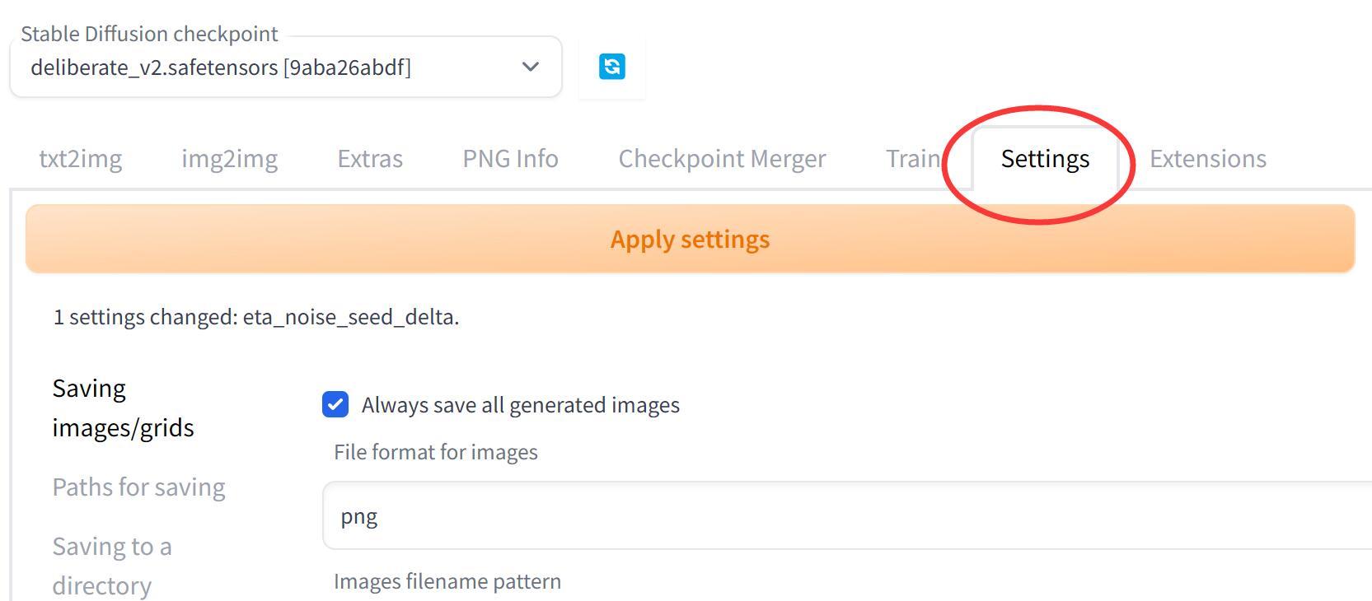
Task: Toggle Always save all generated images checkbox
Action: (x=335, y=404)
